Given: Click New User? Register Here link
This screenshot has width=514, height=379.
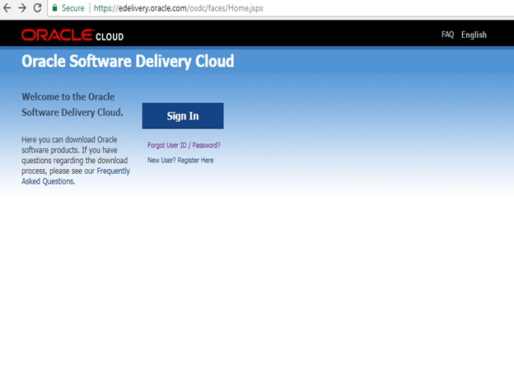Looking at the screenshot, I should click(180, 160).
